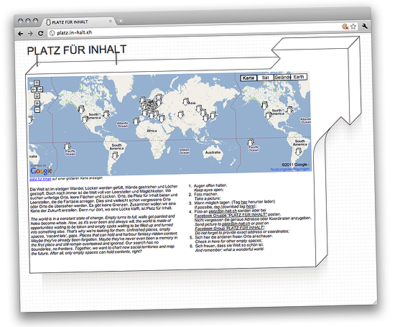Click the 'Africa' map label
The width and height of the screenshot is (395, 327).
(152, 131)
